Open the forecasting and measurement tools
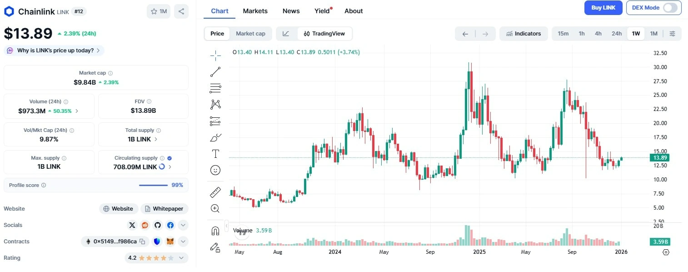 coord(215,121)
